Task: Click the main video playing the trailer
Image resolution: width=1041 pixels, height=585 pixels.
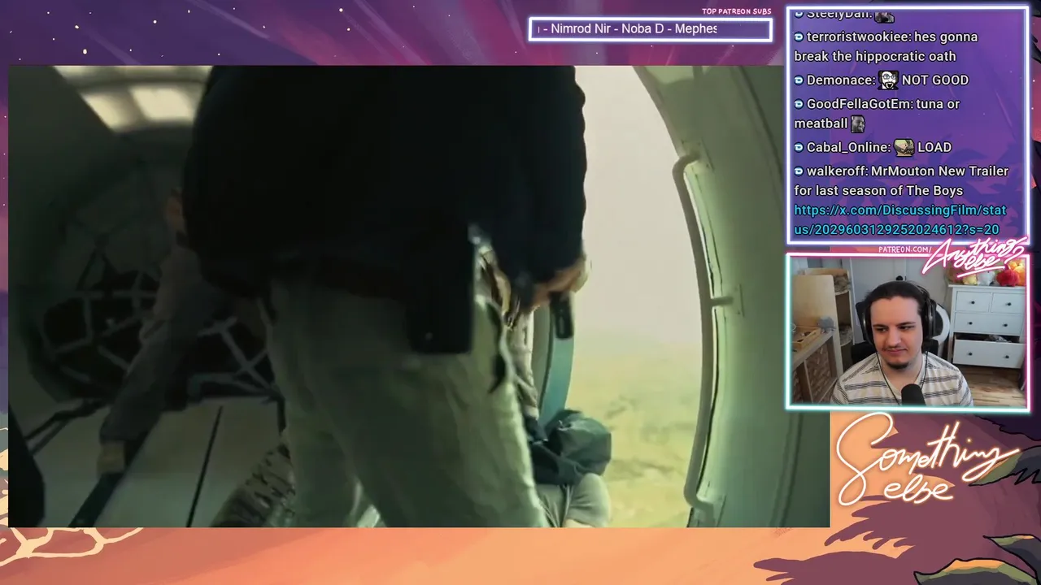Action: [x=419, y=297]
